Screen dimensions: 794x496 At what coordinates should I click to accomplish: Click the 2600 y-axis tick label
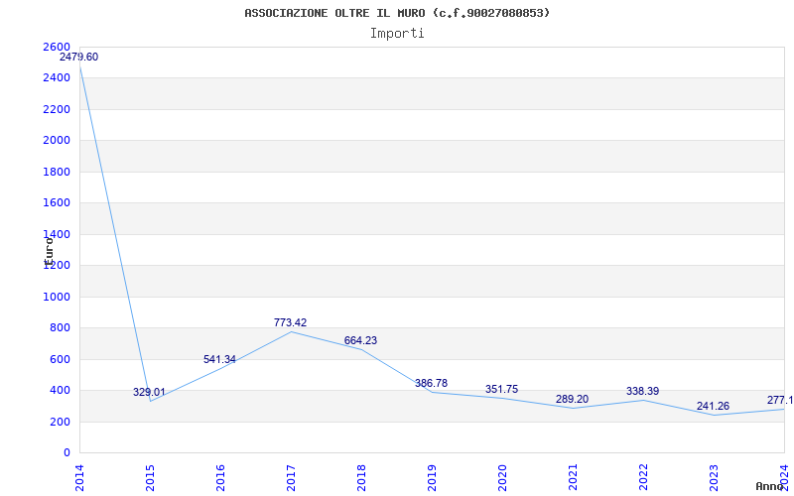[x=57, y=47]
